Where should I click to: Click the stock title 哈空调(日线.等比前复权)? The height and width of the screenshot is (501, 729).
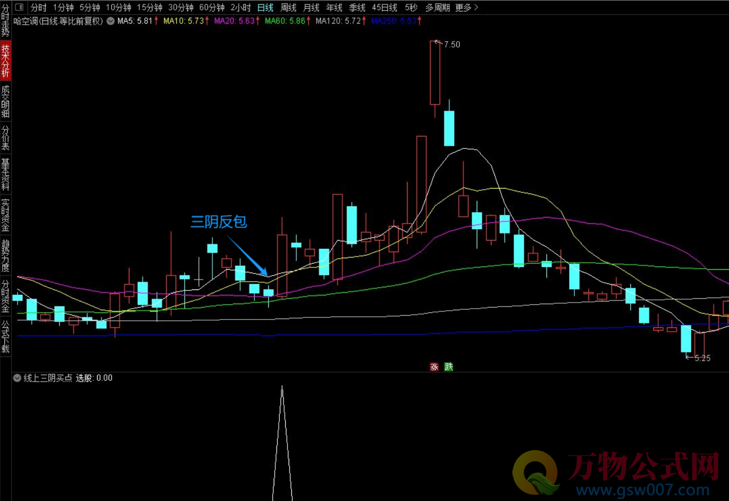(58, 21)
